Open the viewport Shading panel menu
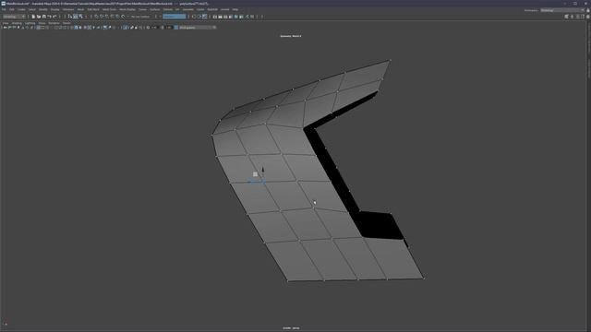Screen dimensions: 591x332 click(17, 23)
